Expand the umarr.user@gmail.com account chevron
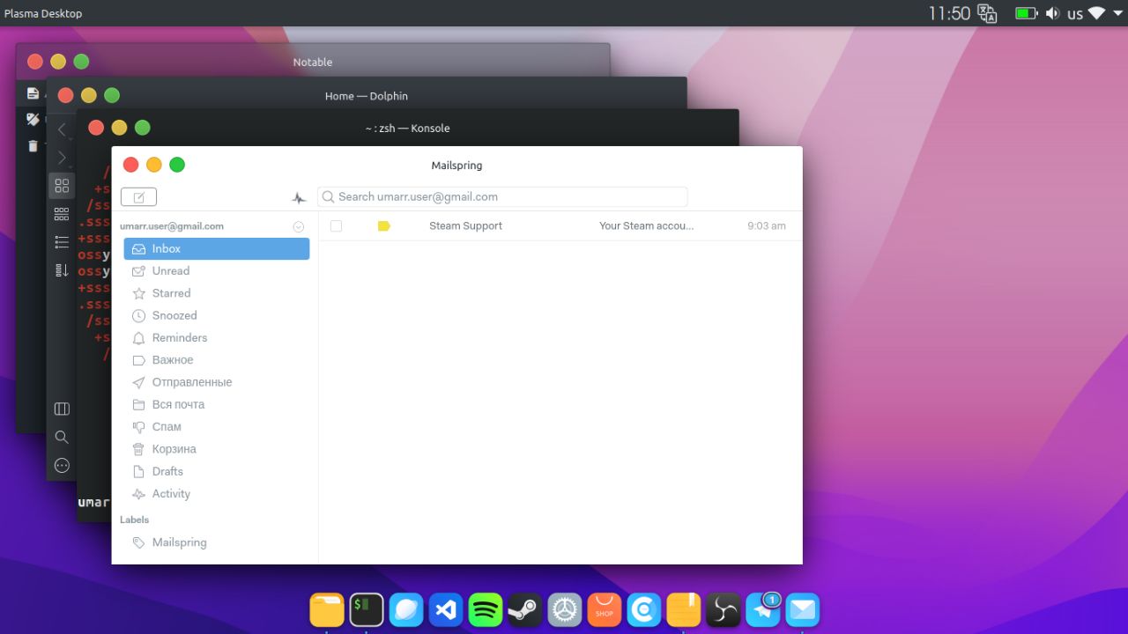1128x634 pixels. tap(299, 227)
